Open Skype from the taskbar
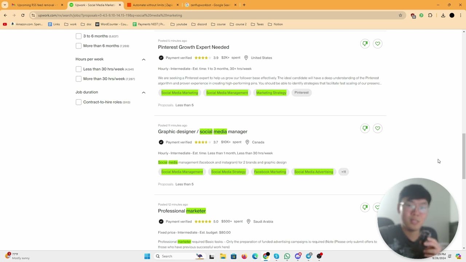The height and width of the screenshot is (262, 466). pyautogui.click(x=276, y=256)
